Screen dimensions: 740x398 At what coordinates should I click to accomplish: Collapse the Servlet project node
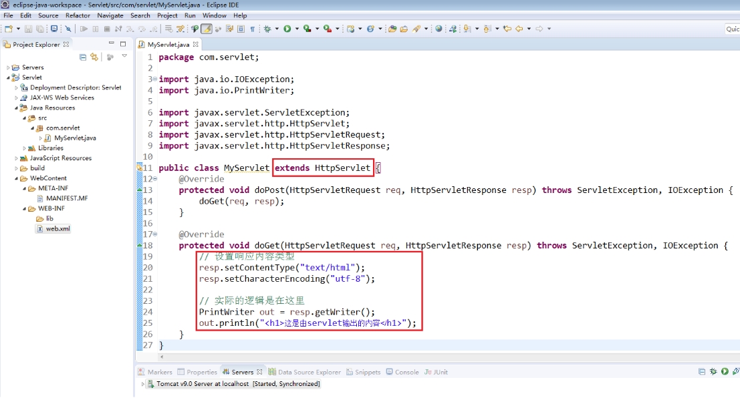(8, 77)
